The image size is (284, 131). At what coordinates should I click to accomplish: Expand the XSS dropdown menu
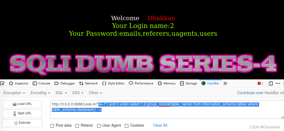(x=78, y=93)
